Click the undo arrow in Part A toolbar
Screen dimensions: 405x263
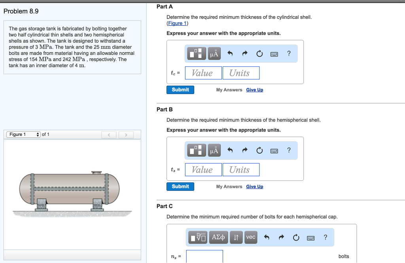230,53
